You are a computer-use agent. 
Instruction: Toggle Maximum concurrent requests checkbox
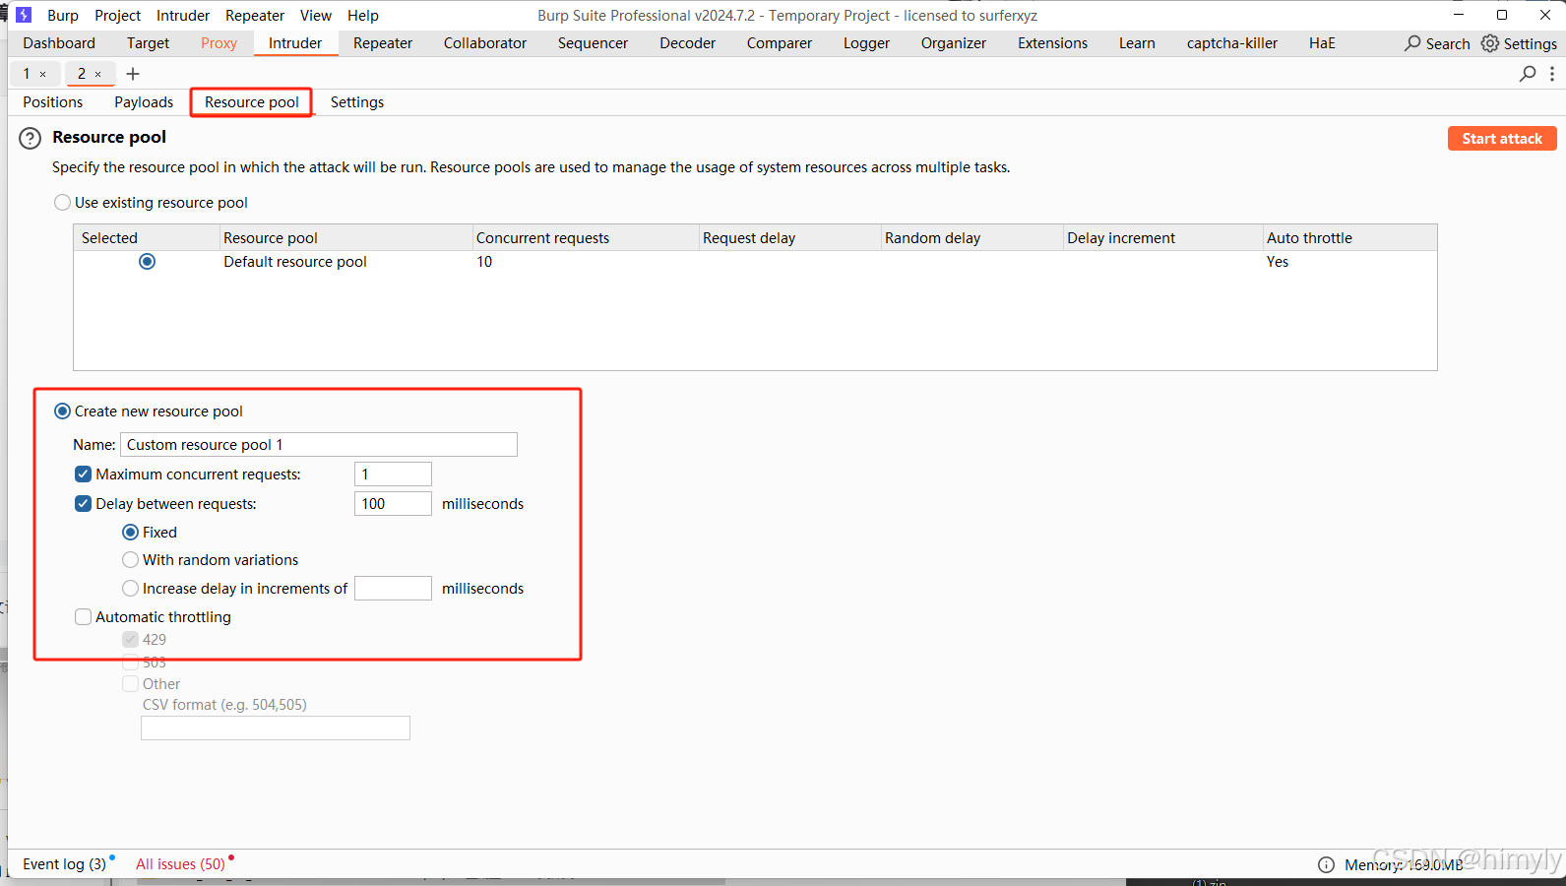[x=83, y=474]
